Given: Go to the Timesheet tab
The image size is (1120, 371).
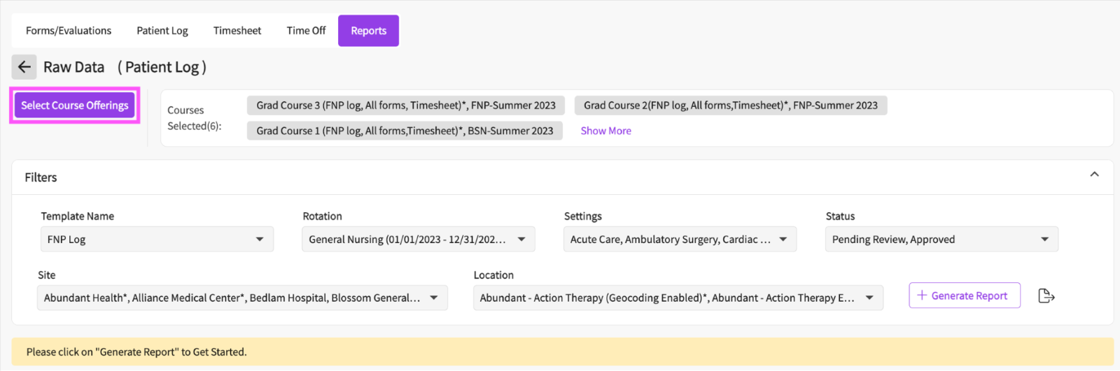Looking at the screenshot, I should tap(237, 31).
